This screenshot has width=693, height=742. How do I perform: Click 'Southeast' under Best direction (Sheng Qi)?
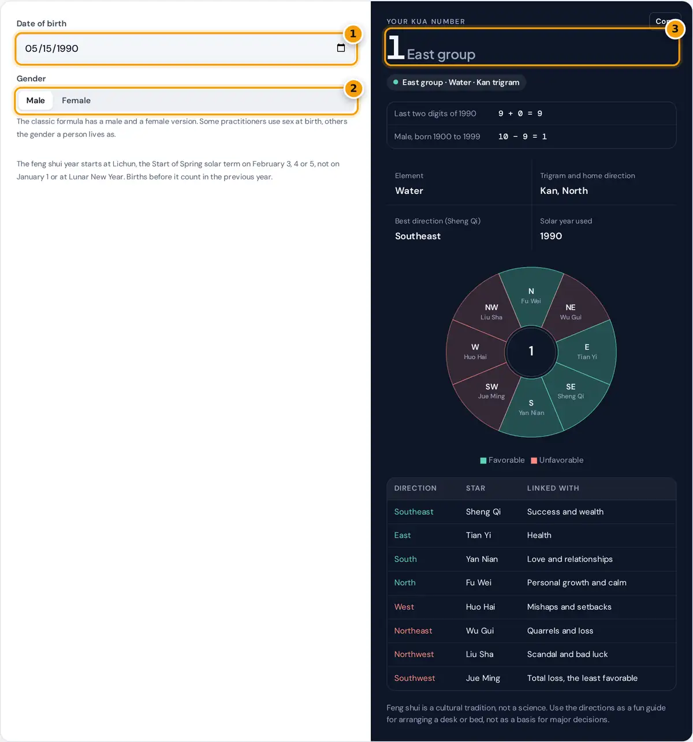pyautogui.click(x=418, y=236)
